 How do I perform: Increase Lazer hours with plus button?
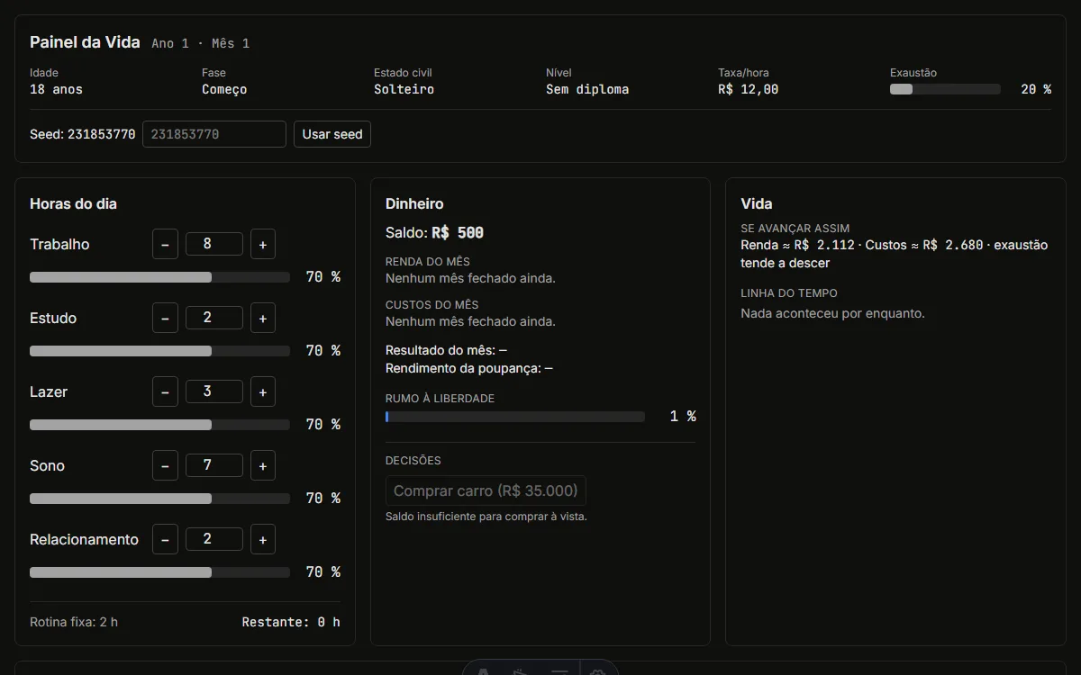[x=263, y=391]
